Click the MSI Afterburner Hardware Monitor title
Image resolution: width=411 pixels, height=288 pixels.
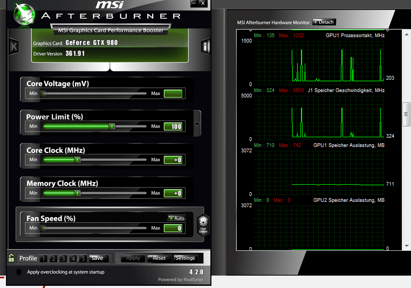pos(273,23)
